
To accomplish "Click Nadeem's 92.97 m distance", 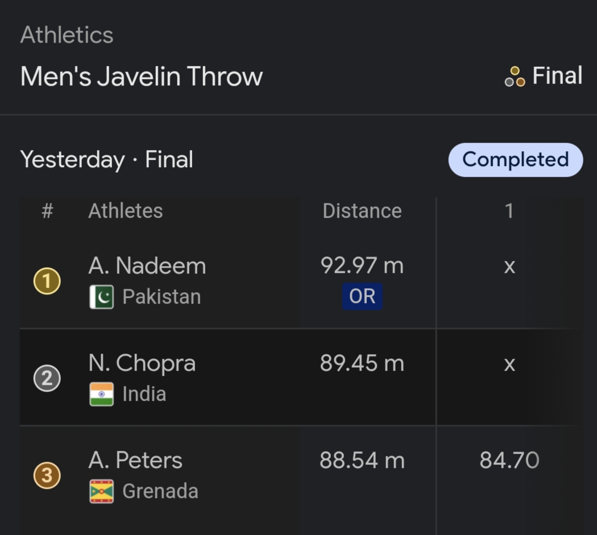I will pyautogui.click(x=362, y=266).
